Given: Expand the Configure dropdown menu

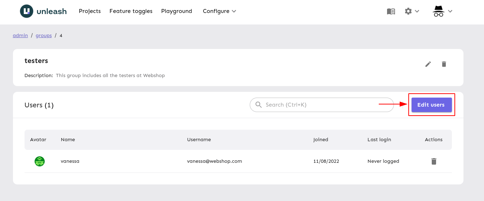Looking at the screenshot, I should click(219, 11).
